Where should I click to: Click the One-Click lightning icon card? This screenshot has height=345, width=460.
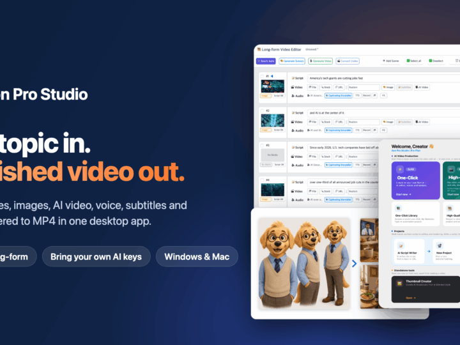click(x=416, y=180)
